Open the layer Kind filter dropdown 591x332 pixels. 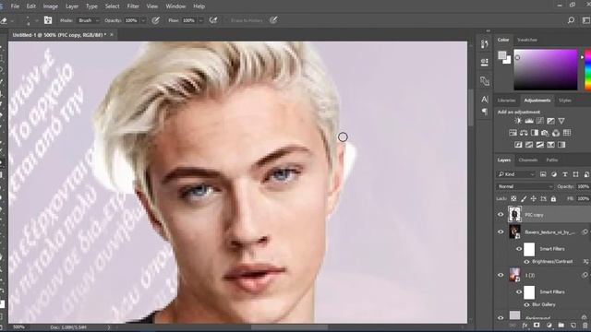click(x=516, y=174)
